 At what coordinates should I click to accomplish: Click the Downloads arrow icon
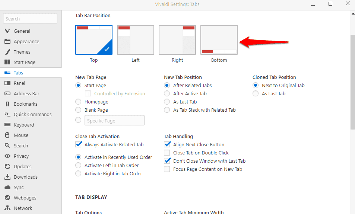click(7, 177)
